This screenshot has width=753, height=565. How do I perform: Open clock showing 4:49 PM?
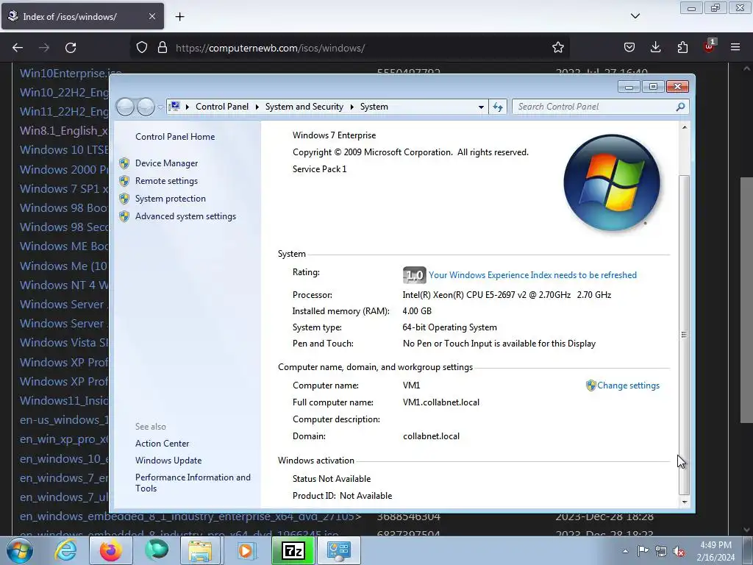[715, 551]
